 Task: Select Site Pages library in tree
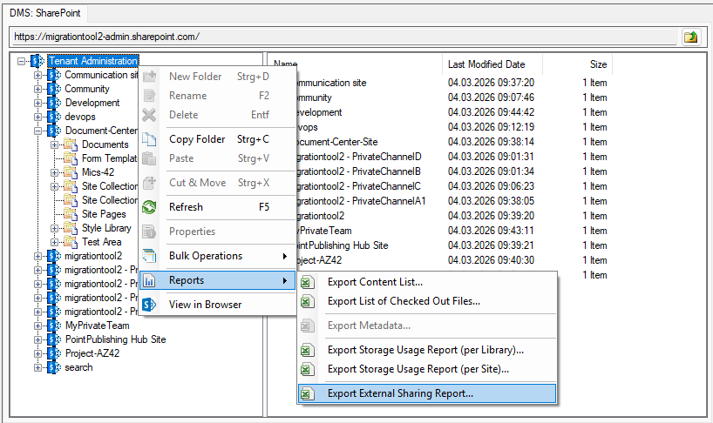[104, 214]
